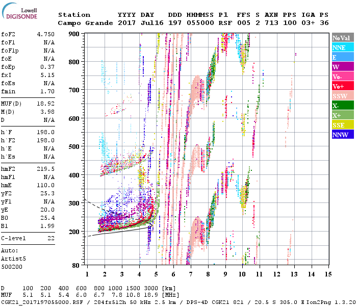
Task: Click the cyan NNE legend swatch
Action: [342, 47]
